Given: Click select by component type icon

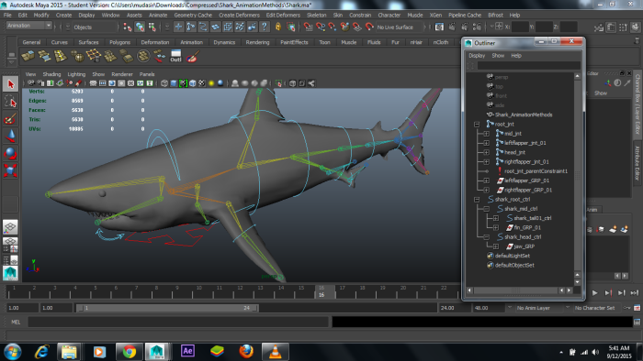Looking at the screenshot, I should pos(152,27).
